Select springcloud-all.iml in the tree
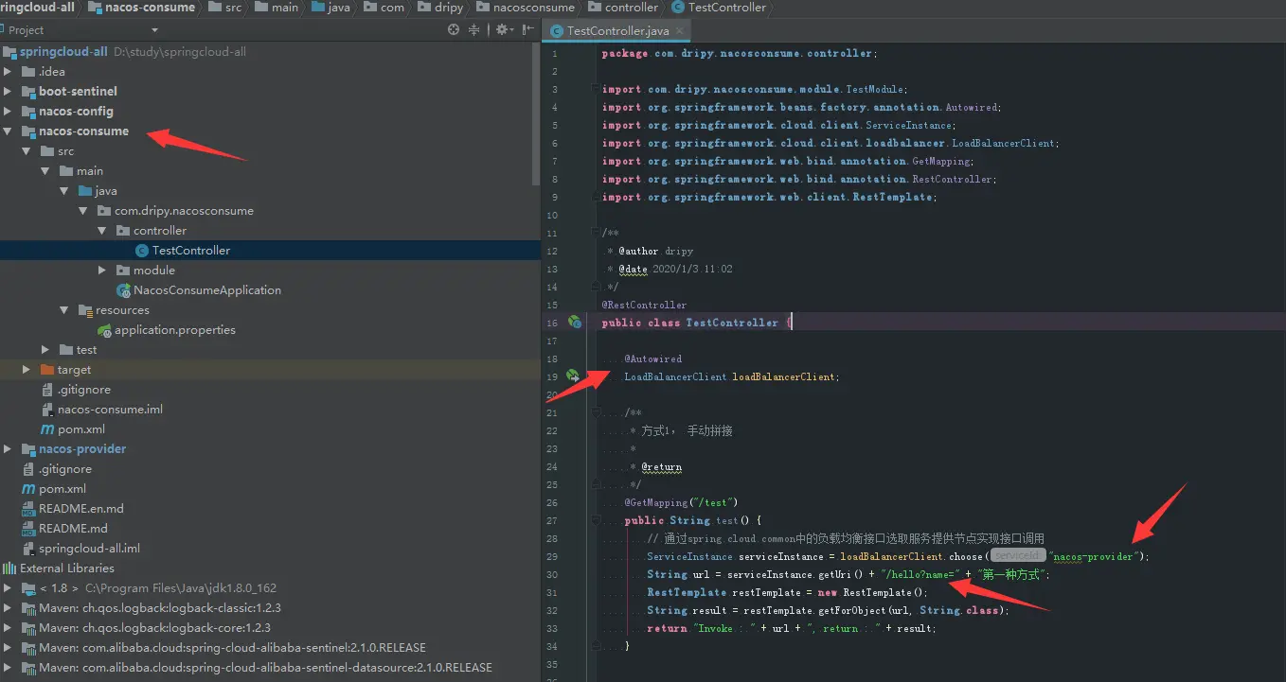 click(x=89, y=549)
